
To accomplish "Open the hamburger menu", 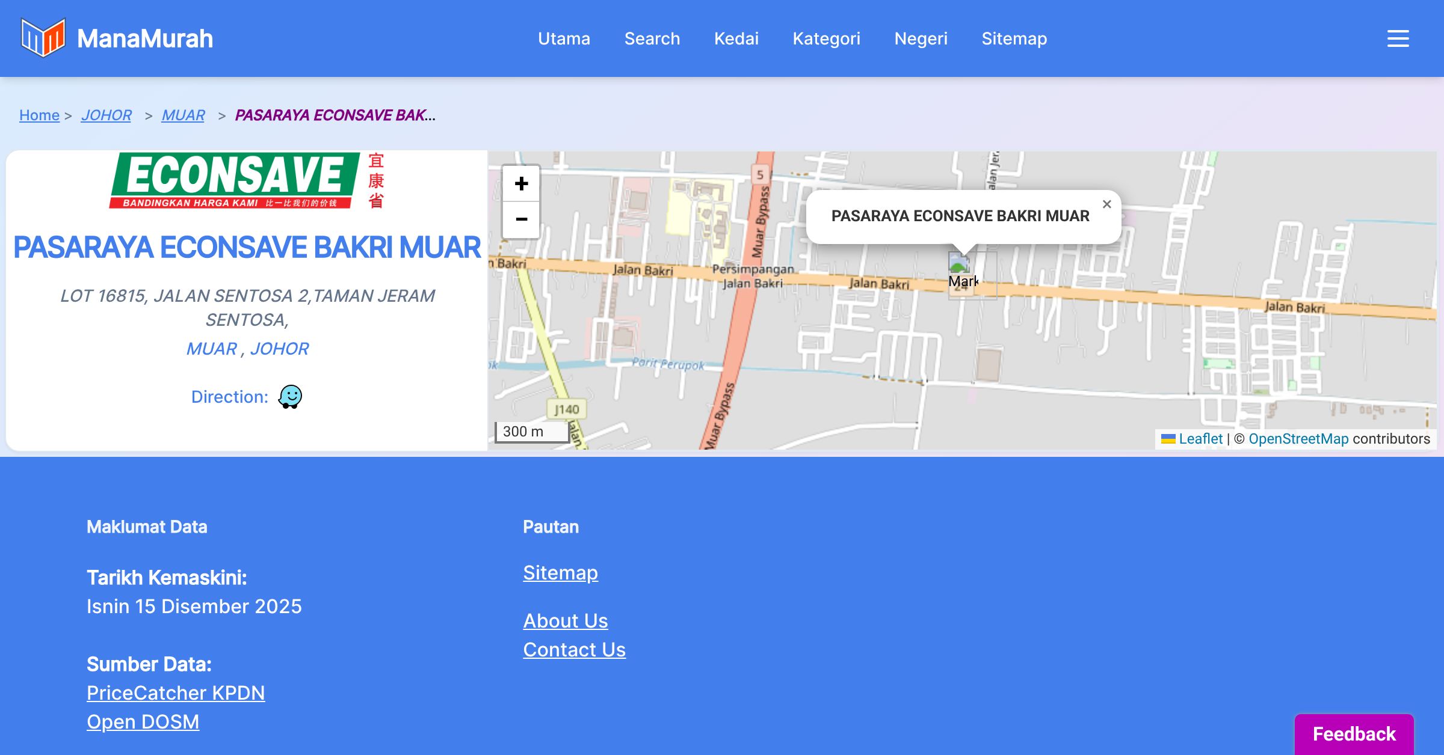I will coord(1398,38).
